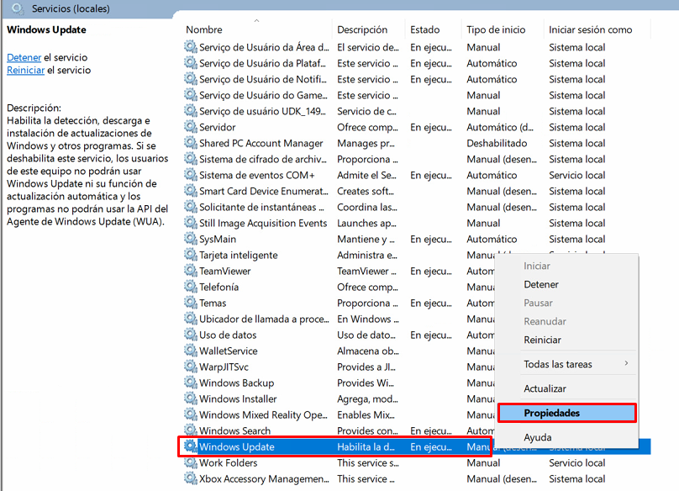
Task: Select the Serviço de Usuário do Game... row
Action: pos(417,95)
